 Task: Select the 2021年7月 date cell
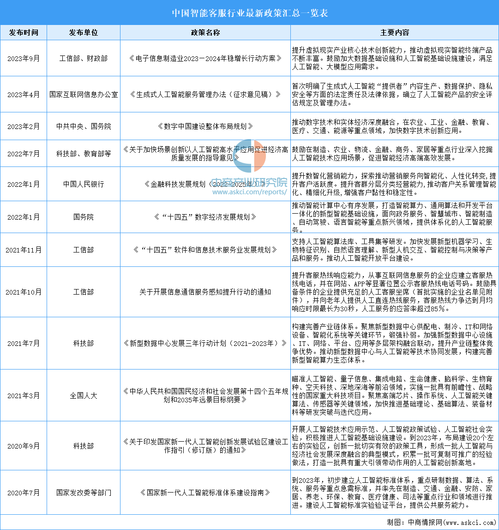(24, 344)
